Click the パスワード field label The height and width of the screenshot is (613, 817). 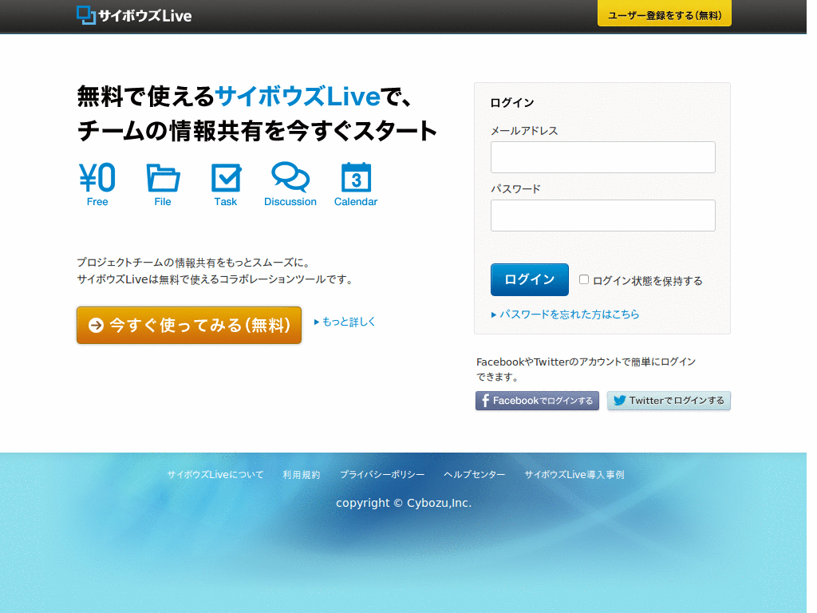tap(516, 188)
